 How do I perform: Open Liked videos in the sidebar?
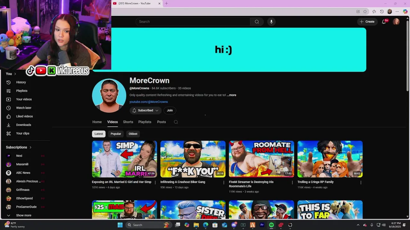tap(25, 116)
